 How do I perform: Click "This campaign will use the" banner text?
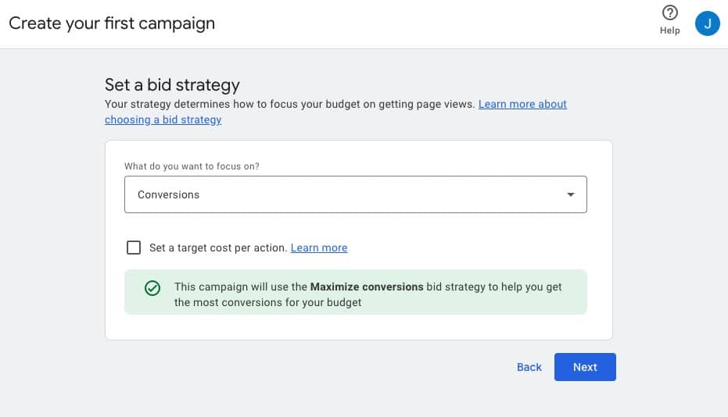[x=241, y=287]
